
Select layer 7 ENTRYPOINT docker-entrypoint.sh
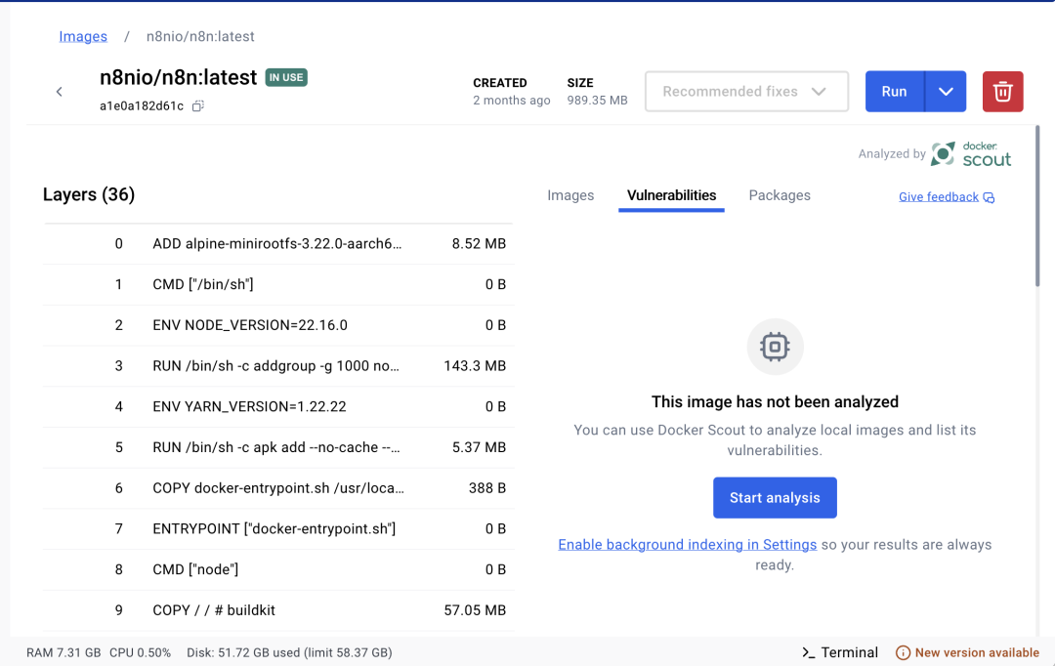[x=278, y=528]
